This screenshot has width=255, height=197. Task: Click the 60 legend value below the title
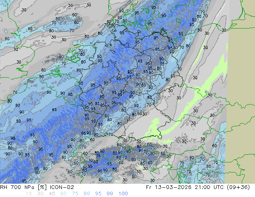coord(63,194)
